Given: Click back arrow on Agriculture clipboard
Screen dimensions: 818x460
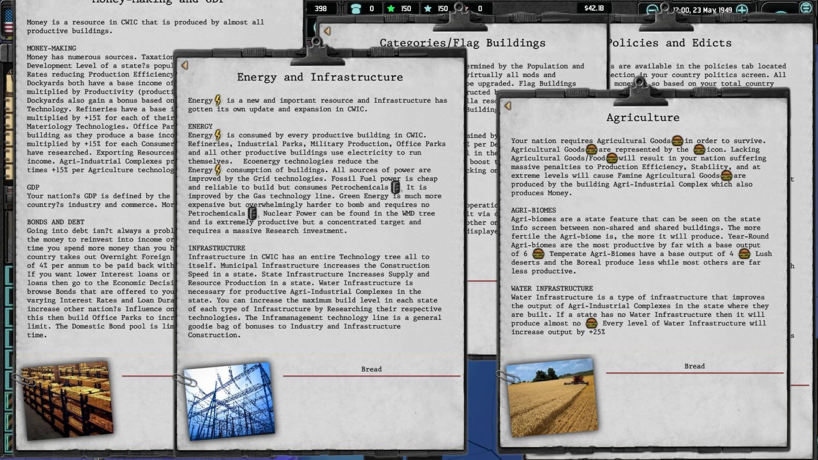Looking at the screenshot, I should pyautogui.click(x=507, y=106).
